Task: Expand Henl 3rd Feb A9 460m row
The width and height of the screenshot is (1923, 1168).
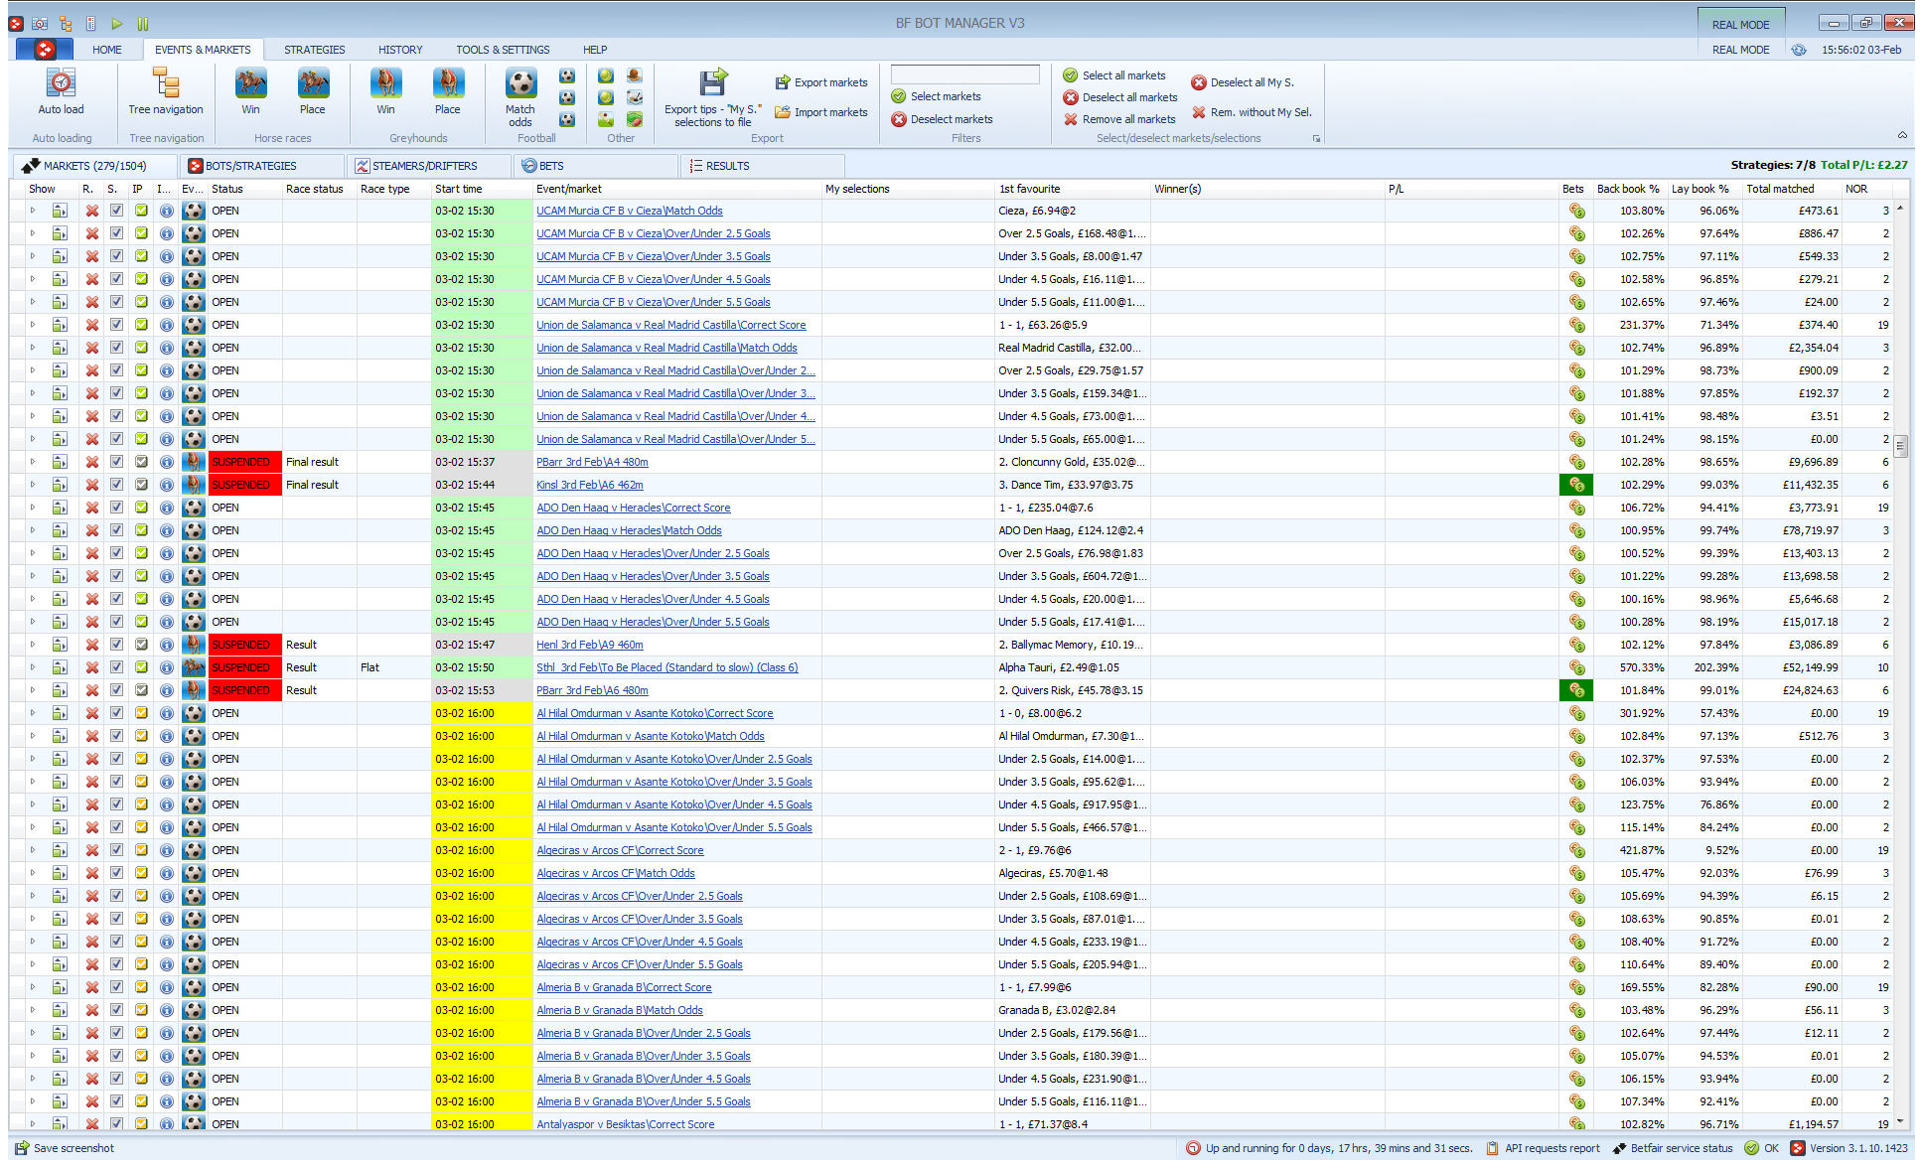Action: click(32, 645)
